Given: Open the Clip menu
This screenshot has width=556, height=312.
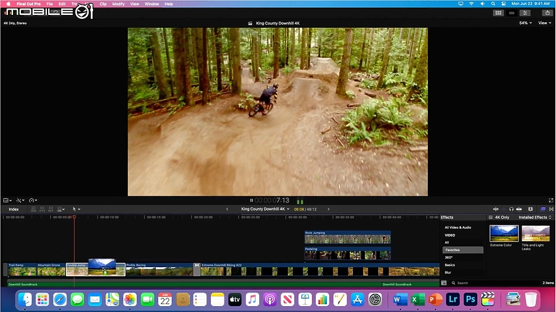Looking at the screenshot, I should coord(103,4).
